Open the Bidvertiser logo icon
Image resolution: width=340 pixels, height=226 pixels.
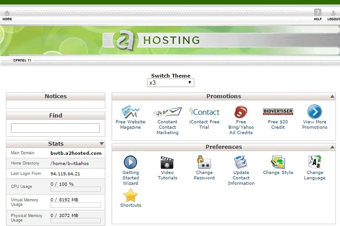pyautogui.click(x=278, y=112)
